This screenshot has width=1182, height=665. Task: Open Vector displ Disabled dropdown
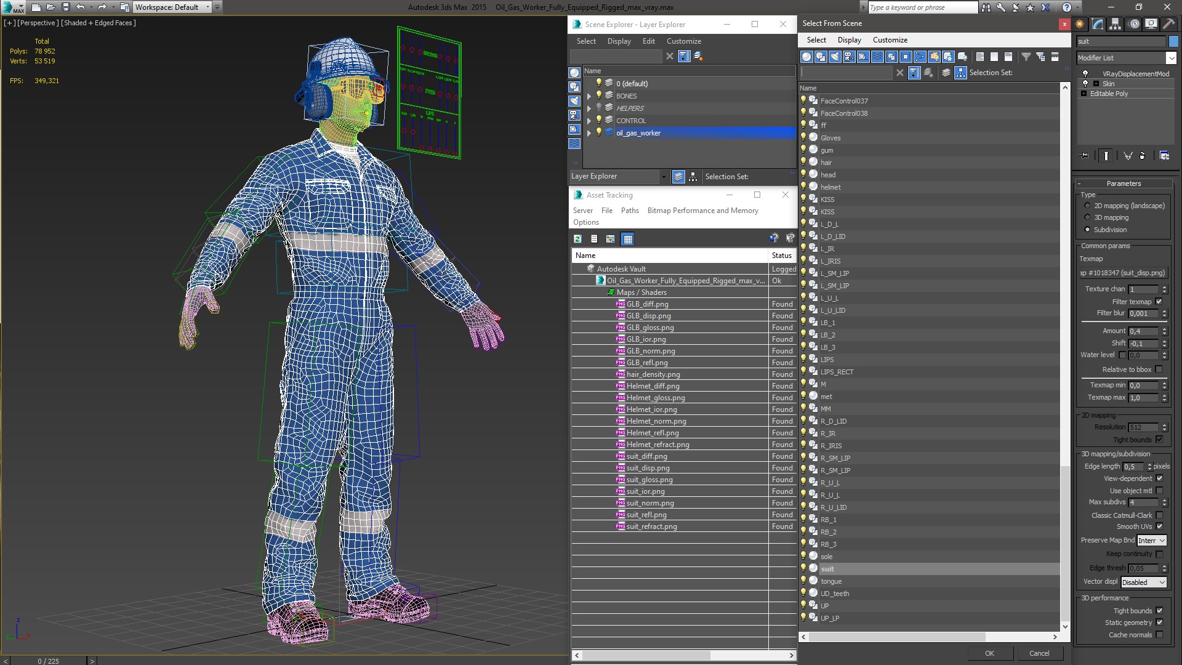tap(1144, 582)
